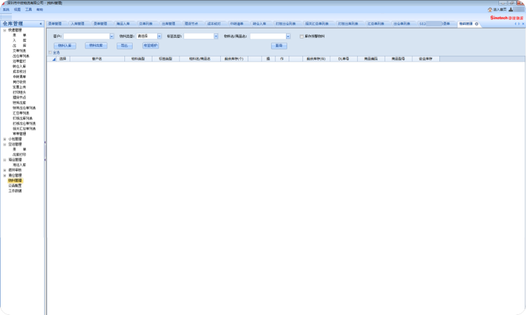
Task: Select 物料管理 in the sidebar tree
Action: coord(15,180)
